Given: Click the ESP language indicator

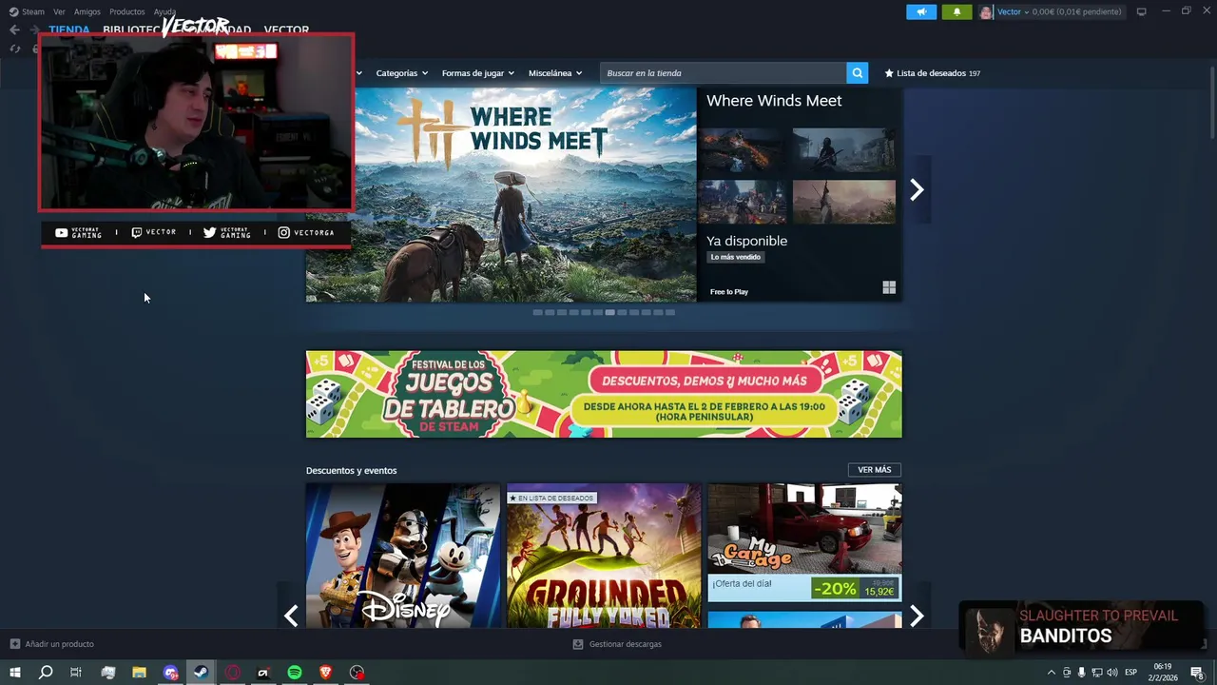Looking at the screenshot, I should coord(1131,673).
